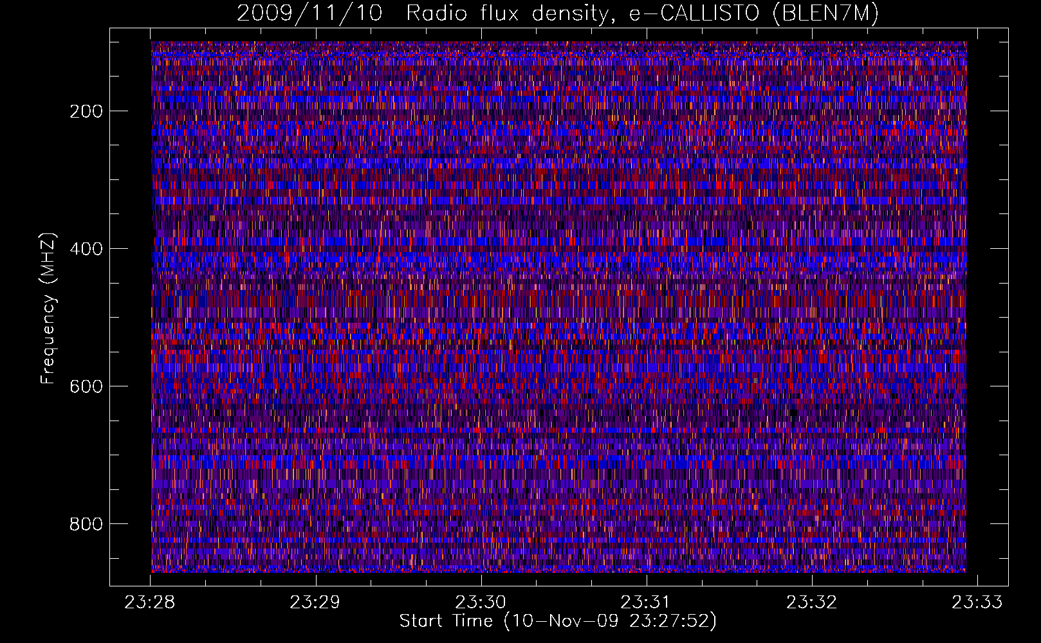
Task: Click the 23:33 time tick label
Action: [977, 602]
